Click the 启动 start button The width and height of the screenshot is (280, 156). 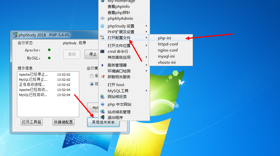72,54
